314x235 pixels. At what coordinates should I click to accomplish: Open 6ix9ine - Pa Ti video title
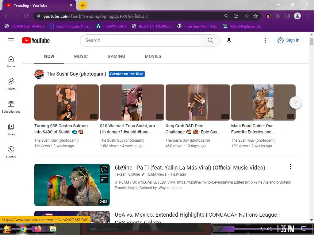tap(190, 167)
